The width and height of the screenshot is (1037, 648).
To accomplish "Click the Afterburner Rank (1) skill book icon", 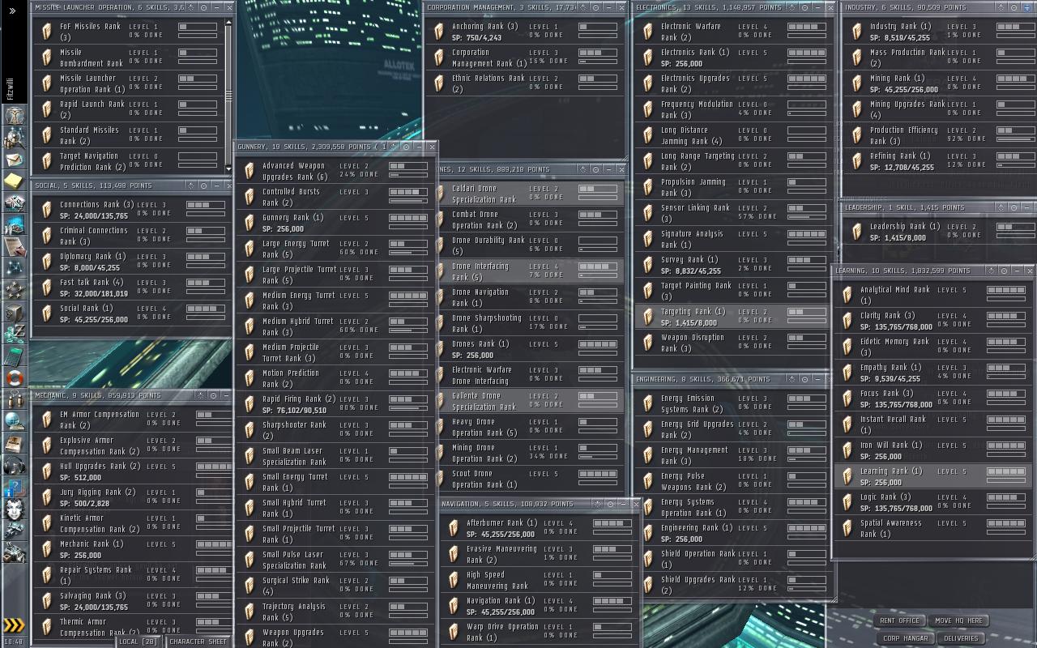I will [454, 528].
